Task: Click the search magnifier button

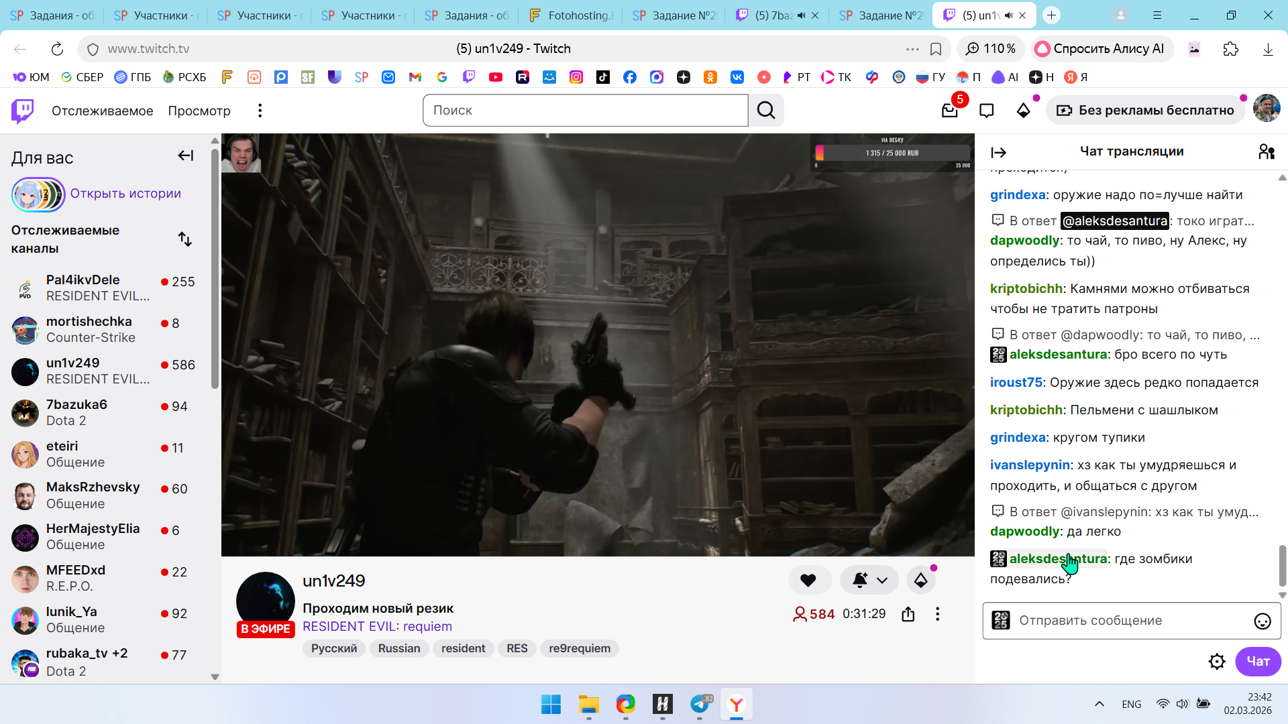Action: click(x=766, y=111)
